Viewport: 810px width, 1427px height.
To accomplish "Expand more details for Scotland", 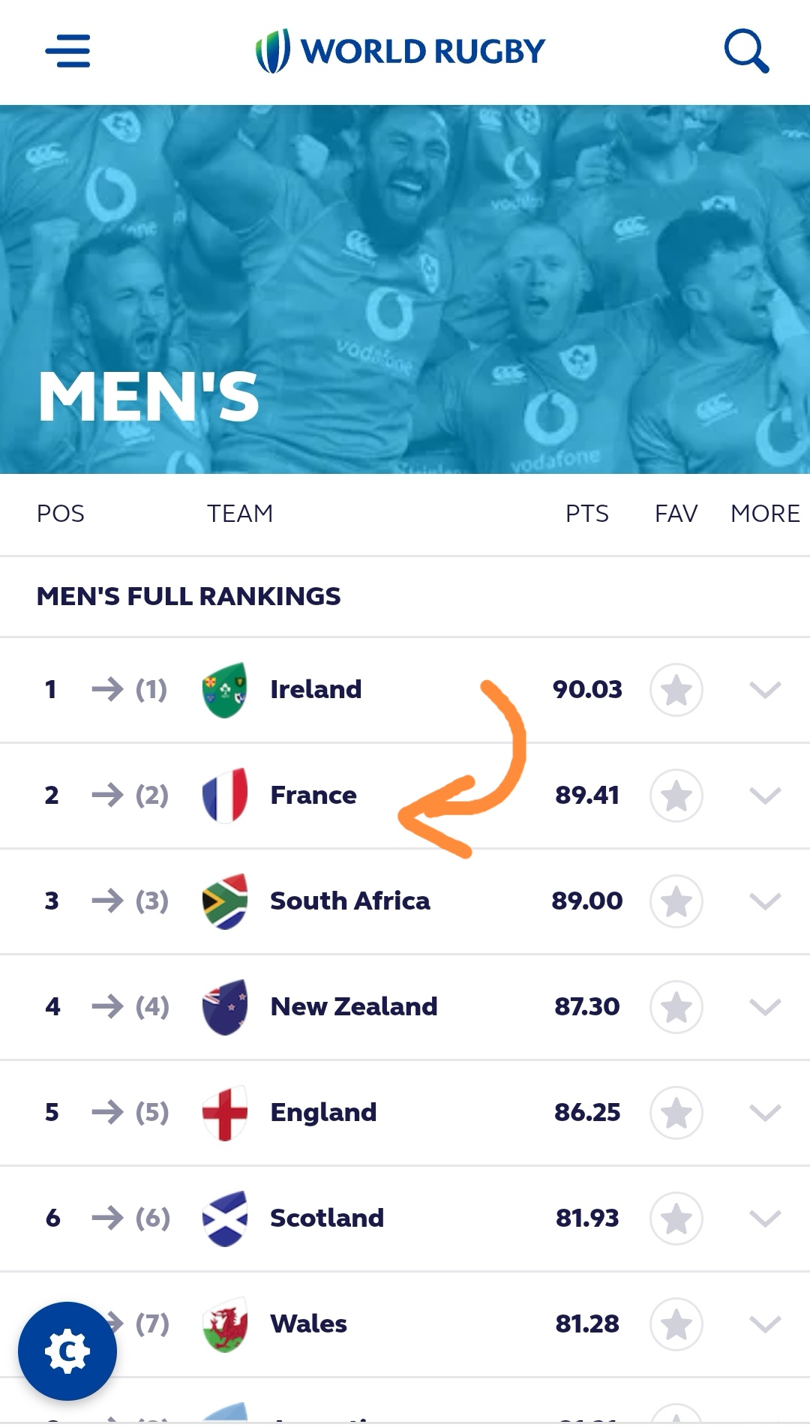I will point(765,1219).
